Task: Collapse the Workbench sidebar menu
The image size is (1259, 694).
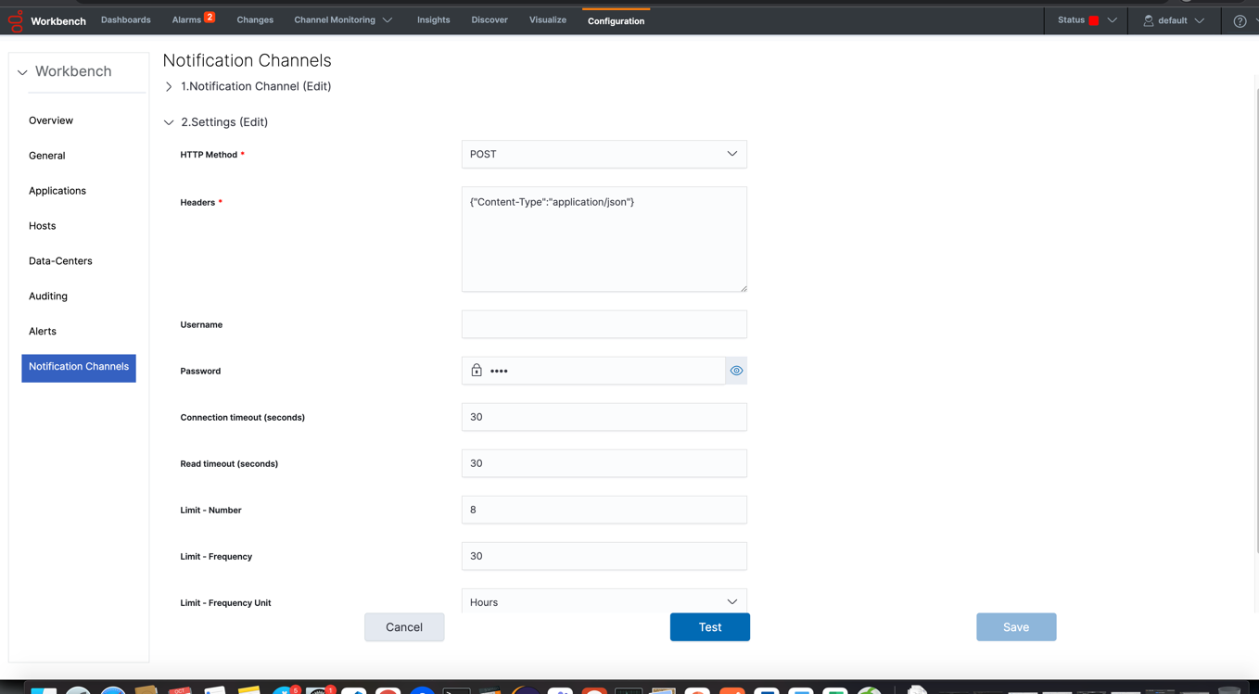Action: tap(22, 72)
